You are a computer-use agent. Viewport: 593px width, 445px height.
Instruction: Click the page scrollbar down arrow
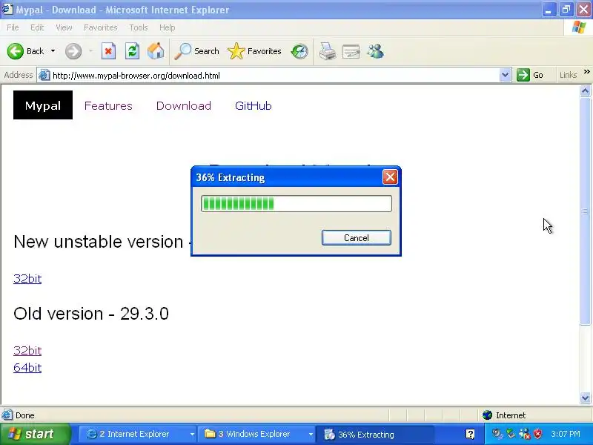pos(585,398)
